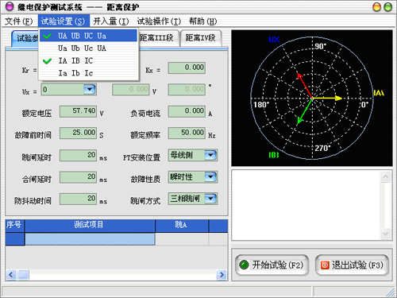Click the 故障前时间 input field
This screenshot has height=298, width=397.
[x=78, y=133]
